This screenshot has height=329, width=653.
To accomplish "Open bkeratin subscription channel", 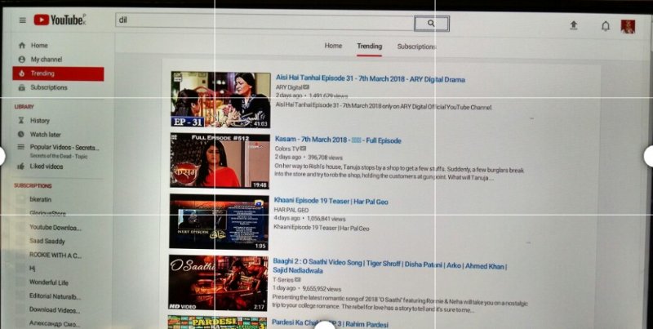I will click(x=40, y=199).
